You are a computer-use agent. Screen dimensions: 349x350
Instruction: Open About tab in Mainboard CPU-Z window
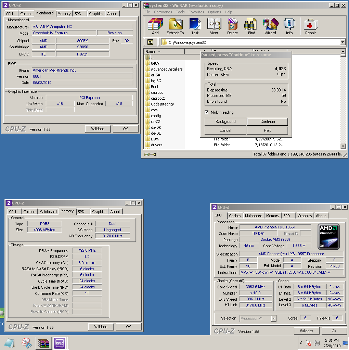coord(112,14)
